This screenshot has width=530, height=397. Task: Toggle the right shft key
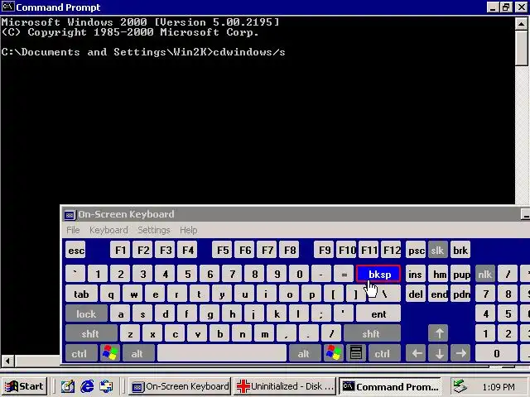pos(372,333)
